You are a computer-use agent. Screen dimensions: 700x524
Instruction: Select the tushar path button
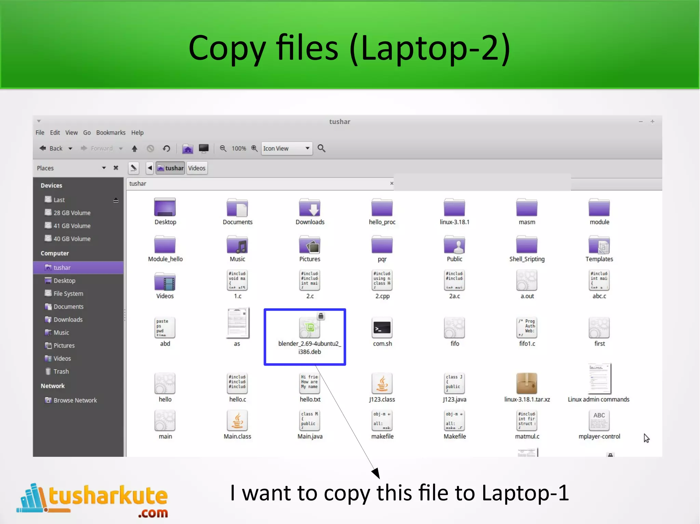pyautogui.click(x=170, y=168)
